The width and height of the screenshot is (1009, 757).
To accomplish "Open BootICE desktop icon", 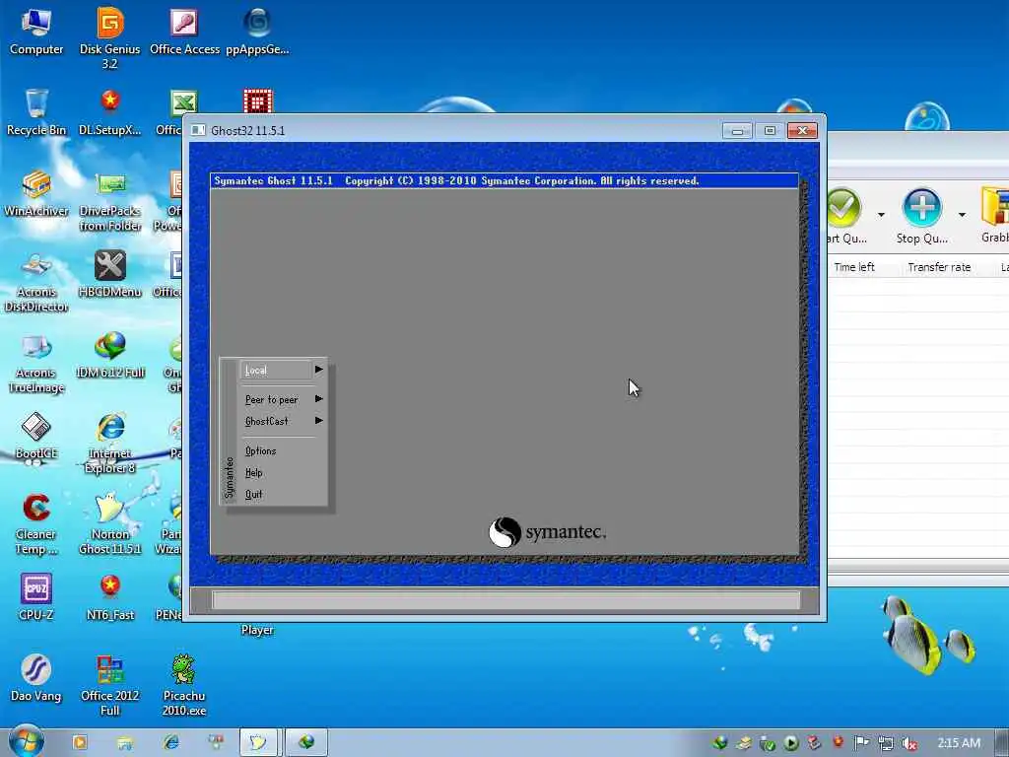I will [36, 437].
